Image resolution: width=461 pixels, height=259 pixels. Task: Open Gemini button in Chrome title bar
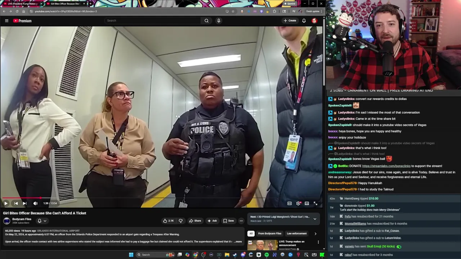click(290, 4)
